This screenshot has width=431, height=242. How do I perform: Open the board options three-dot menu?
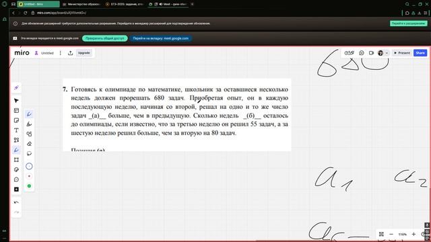coord(60,53)
